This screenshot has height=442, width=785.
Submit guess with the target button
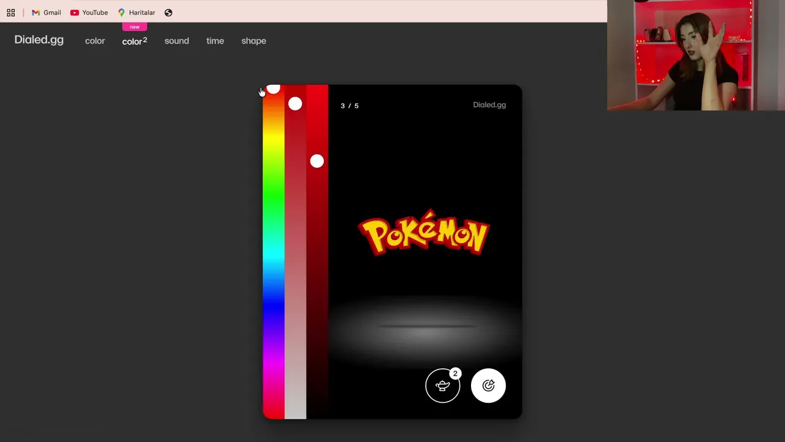488,386
